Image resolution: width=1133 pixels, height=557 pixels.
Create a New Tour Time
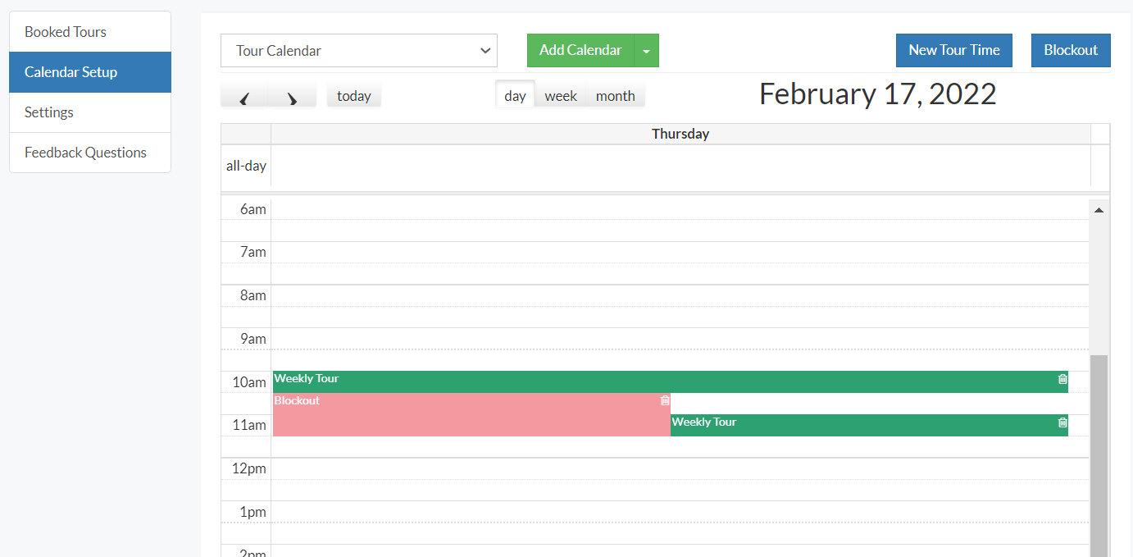pos(954,50)
